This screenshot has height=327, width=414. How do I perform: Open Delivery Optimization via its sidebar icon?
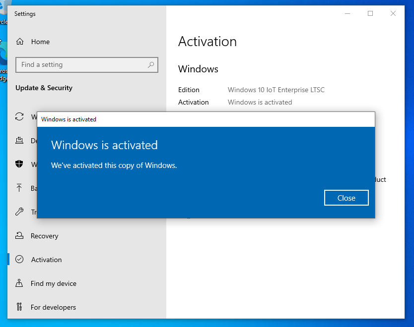(x=19, y=141)
